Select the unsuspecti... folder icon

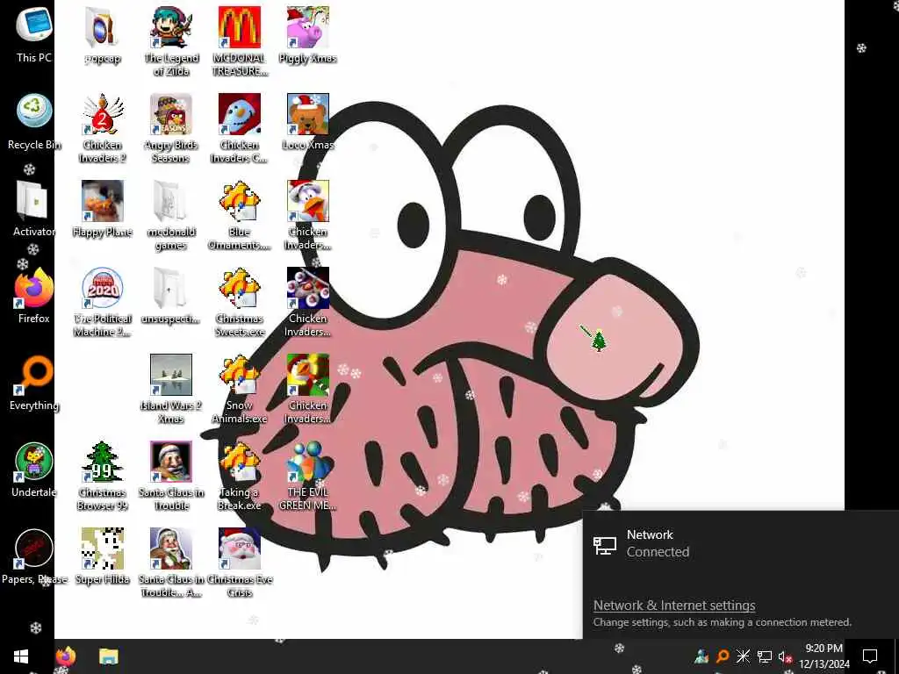[171, 288]
